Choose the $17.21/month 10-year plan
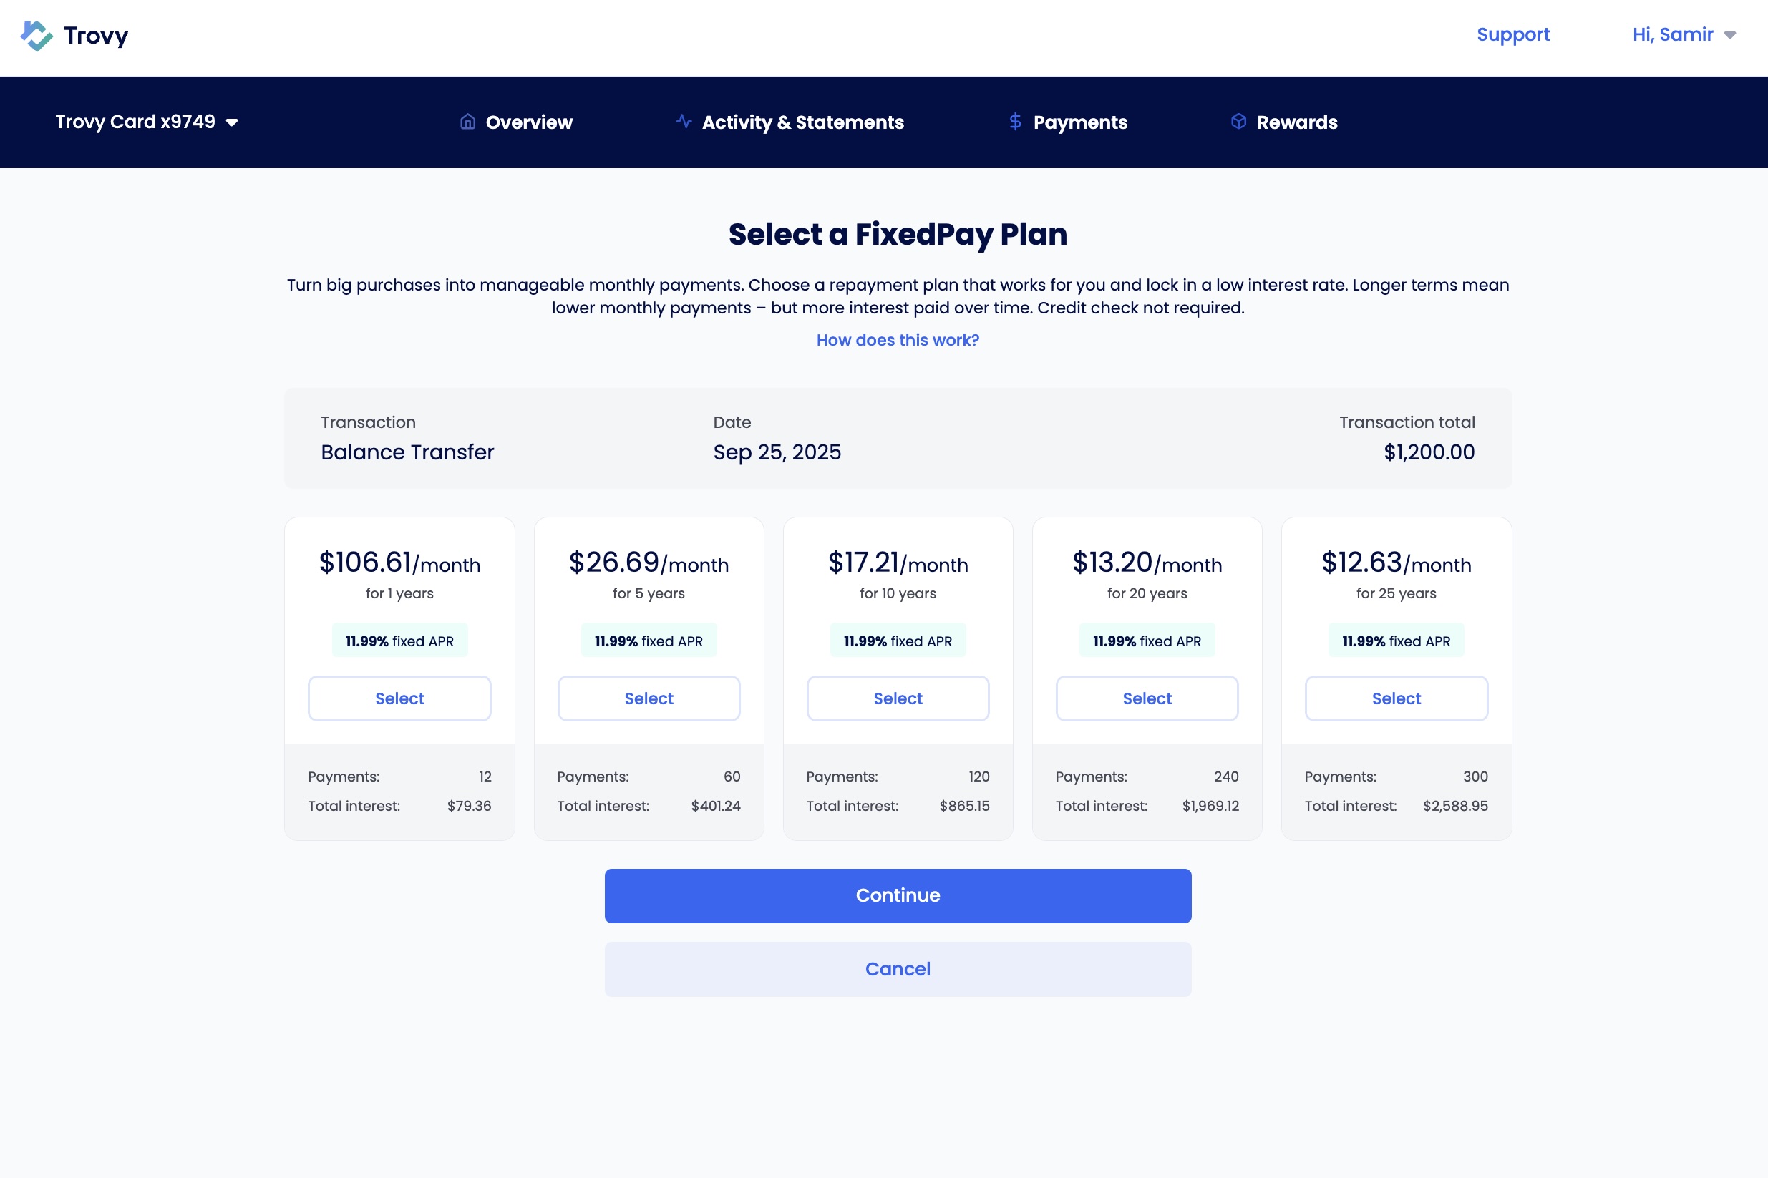Viewport: 1768px width, 1178px height. (x=897, y=698)
